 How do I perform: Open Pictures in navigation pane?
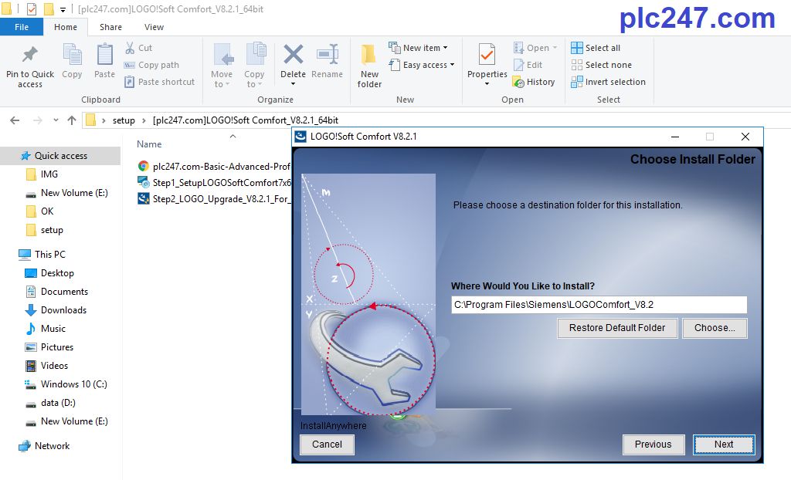(57, 347)
